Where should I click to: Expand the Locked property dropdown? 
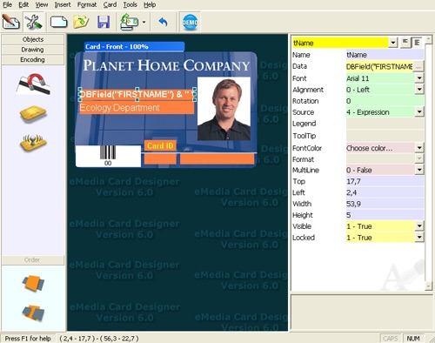tap(419, 238)
